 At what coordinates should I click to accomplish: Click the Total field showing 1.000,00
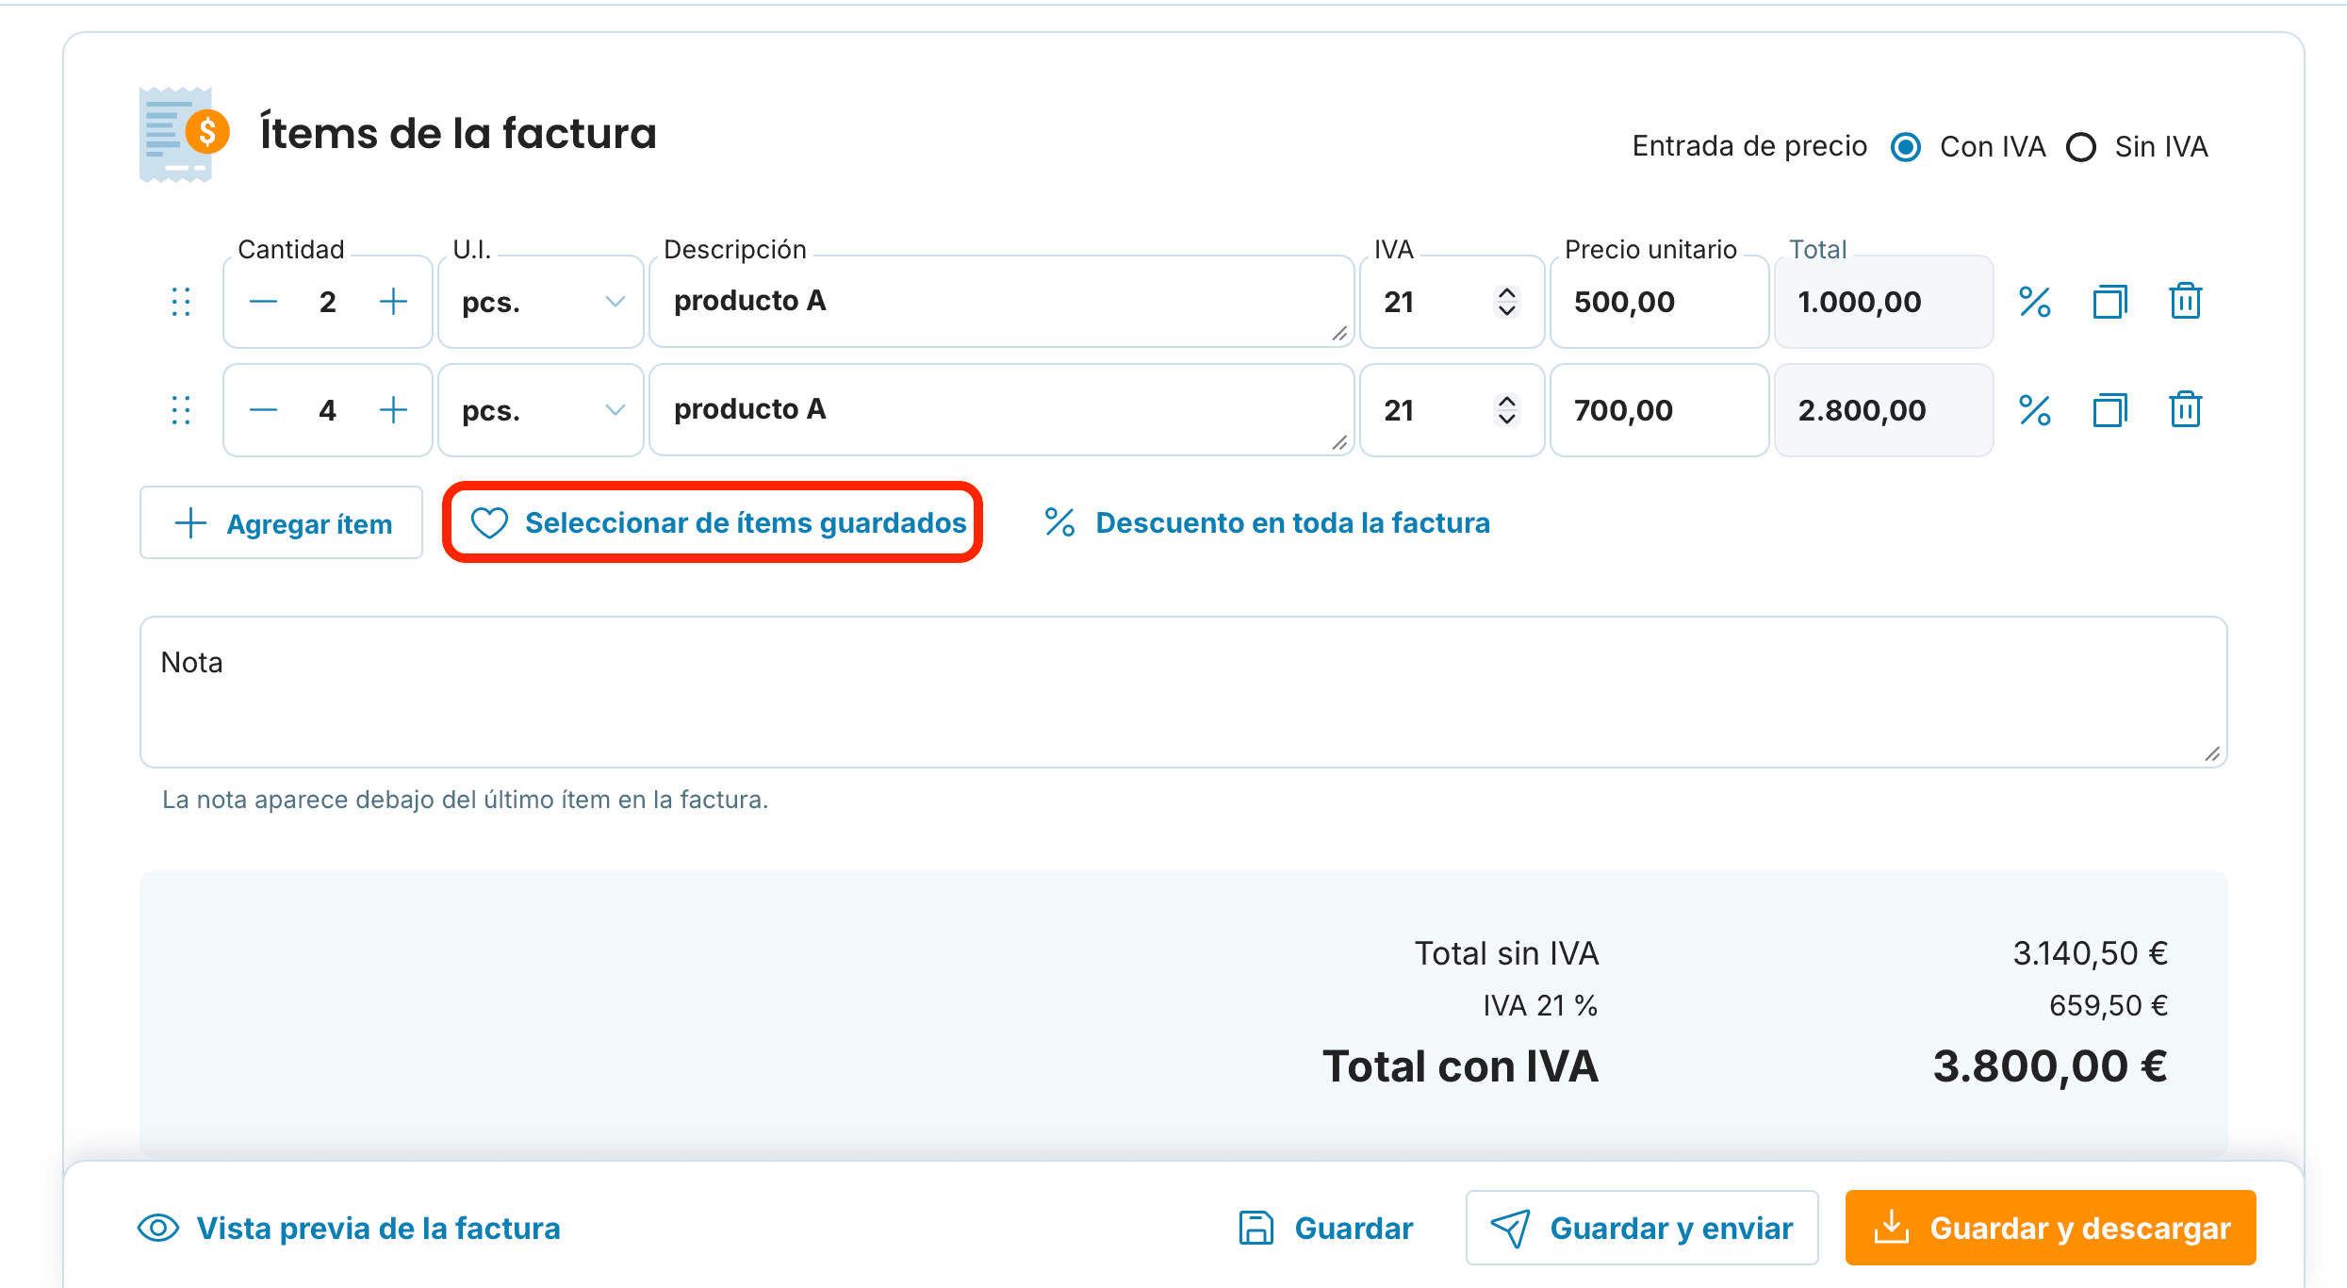coord(1884,302)
